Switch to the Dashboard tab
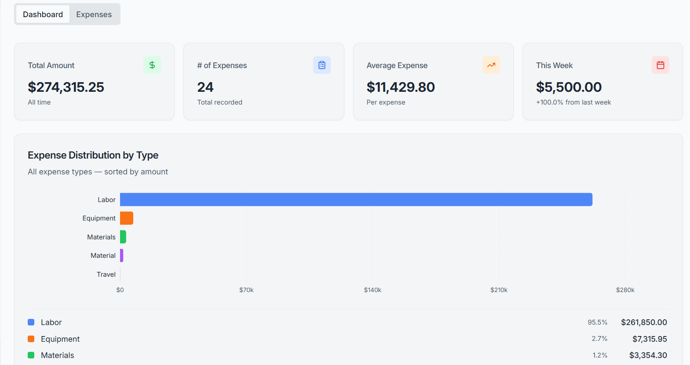Screen dimensions: 690x365 43,14
